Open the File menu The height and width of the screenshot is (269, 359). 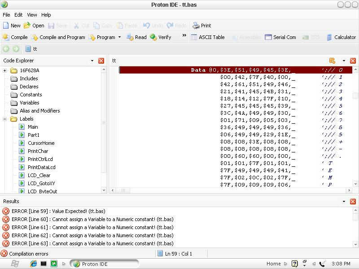[x=6, y=15]
